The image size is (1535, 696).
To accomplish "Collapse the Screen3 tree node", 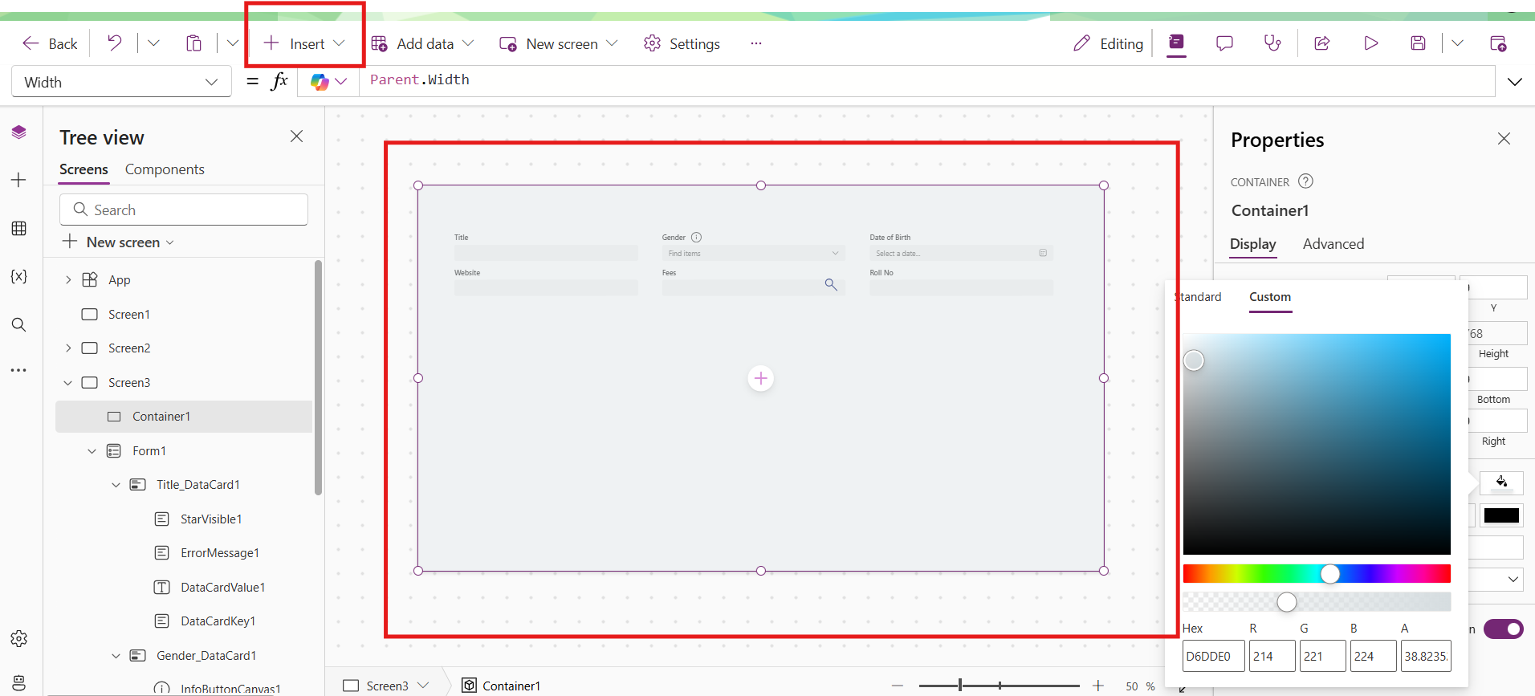I will 68,383.
